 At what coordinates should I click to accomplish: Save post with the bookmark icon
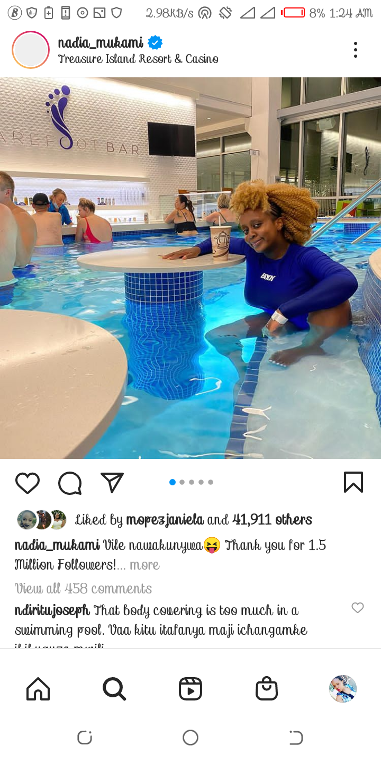pyautogui.click(x=353, y=482)
